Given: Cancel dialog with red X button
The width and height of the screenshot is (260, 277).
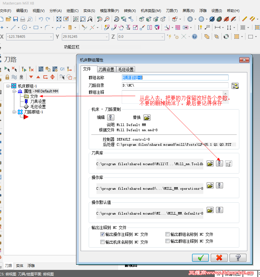Looking at the screenshot, I should coord(219,258).
